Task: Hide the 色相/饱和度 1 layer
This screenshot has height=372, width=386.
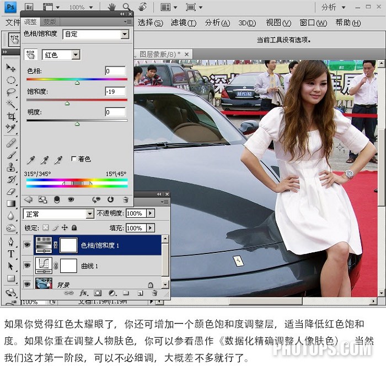Action: [27, 245]
